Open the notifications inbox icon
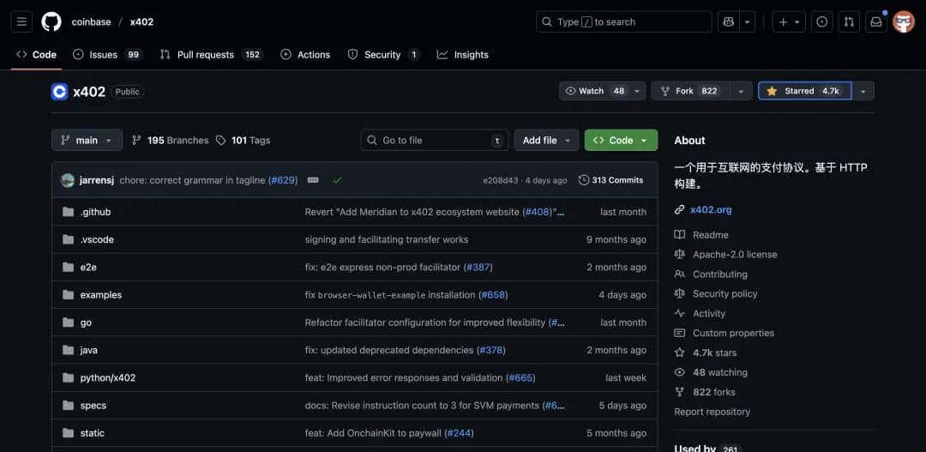This screenshot has height=452, width=926. point(876,21)
